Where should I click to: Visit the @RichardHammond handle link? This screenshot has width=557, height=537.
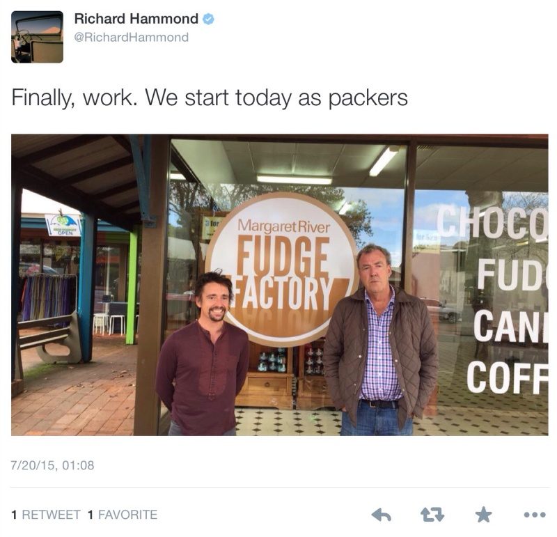[x=132, y=38]
